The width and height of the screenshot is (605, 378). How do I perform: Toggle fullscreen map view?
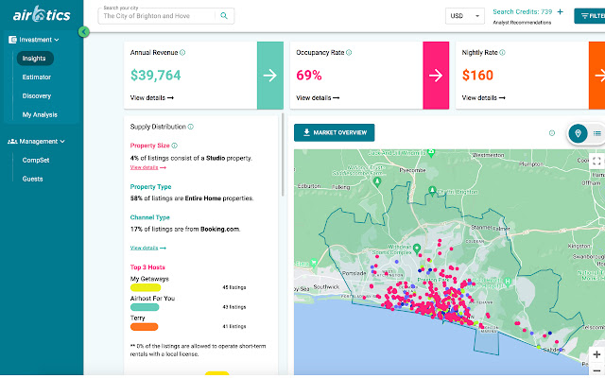click(x=596, y=162)
